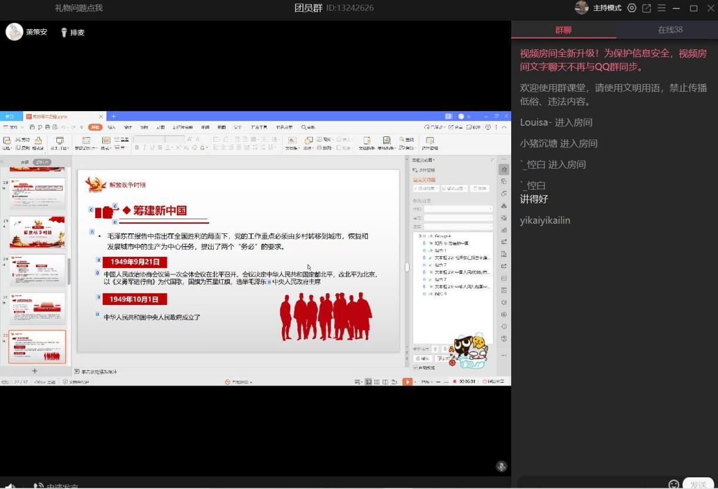The image size is (718, 489).
Task: Open the emoji picker in chat
Action: [673, 484]
